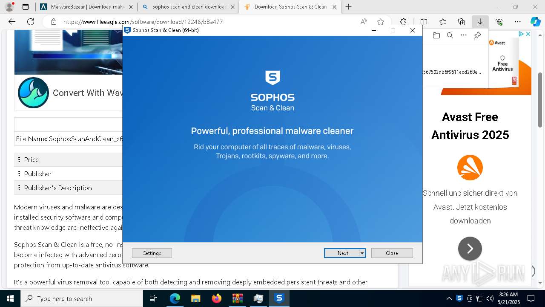Click the Edge address bar URL
The height and width of the screenshot is (307, 545).
[143, 22]
